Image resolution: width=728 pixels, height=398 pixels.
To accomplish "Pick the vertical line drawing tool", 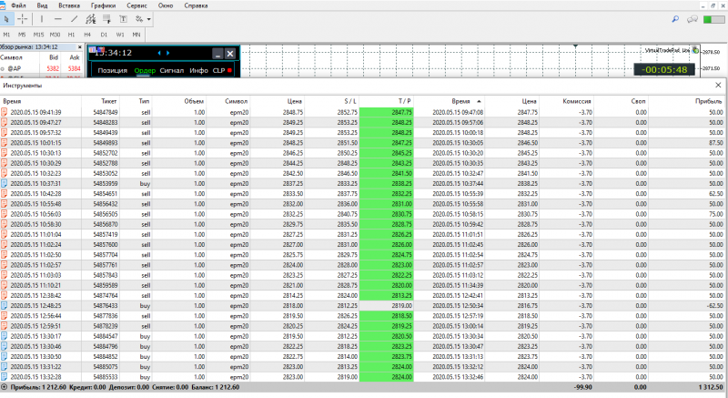I will 41,18.
